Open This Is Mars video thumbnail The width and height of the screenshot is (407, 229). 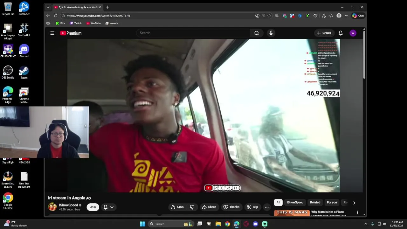click(292, 213)
